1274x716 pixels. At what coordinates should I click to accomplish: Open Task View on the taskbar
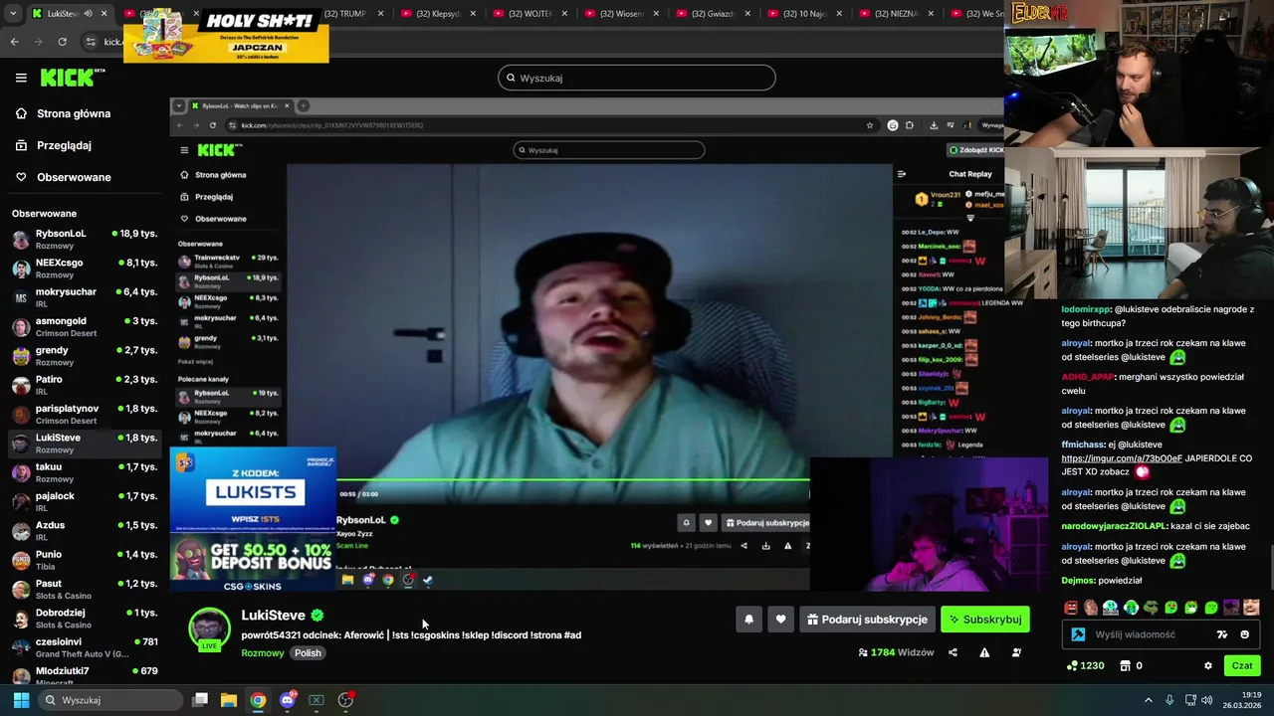tap(200, 700)
